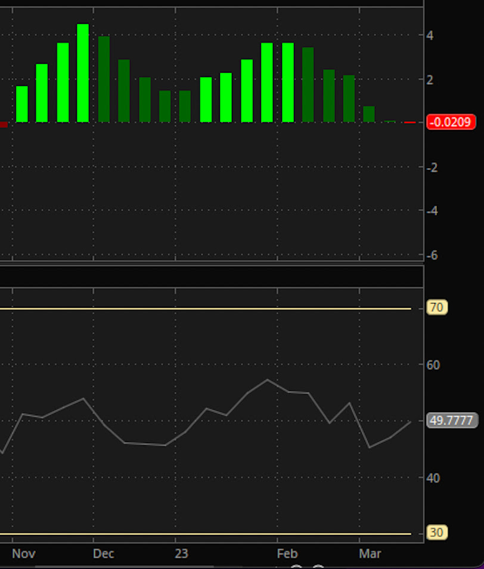
Task: Click the red -0.0209 histogram value label
Action: [451, 122]
